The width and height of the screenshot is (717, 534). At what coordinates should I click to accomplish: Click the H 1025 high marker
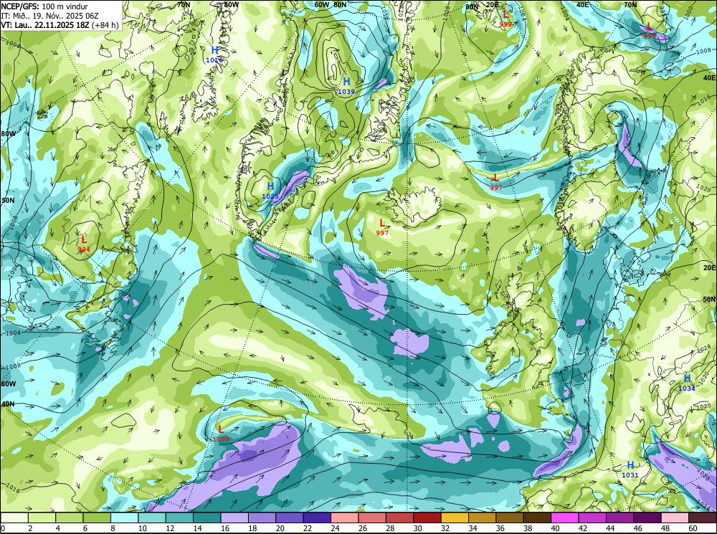click(270, 190)
